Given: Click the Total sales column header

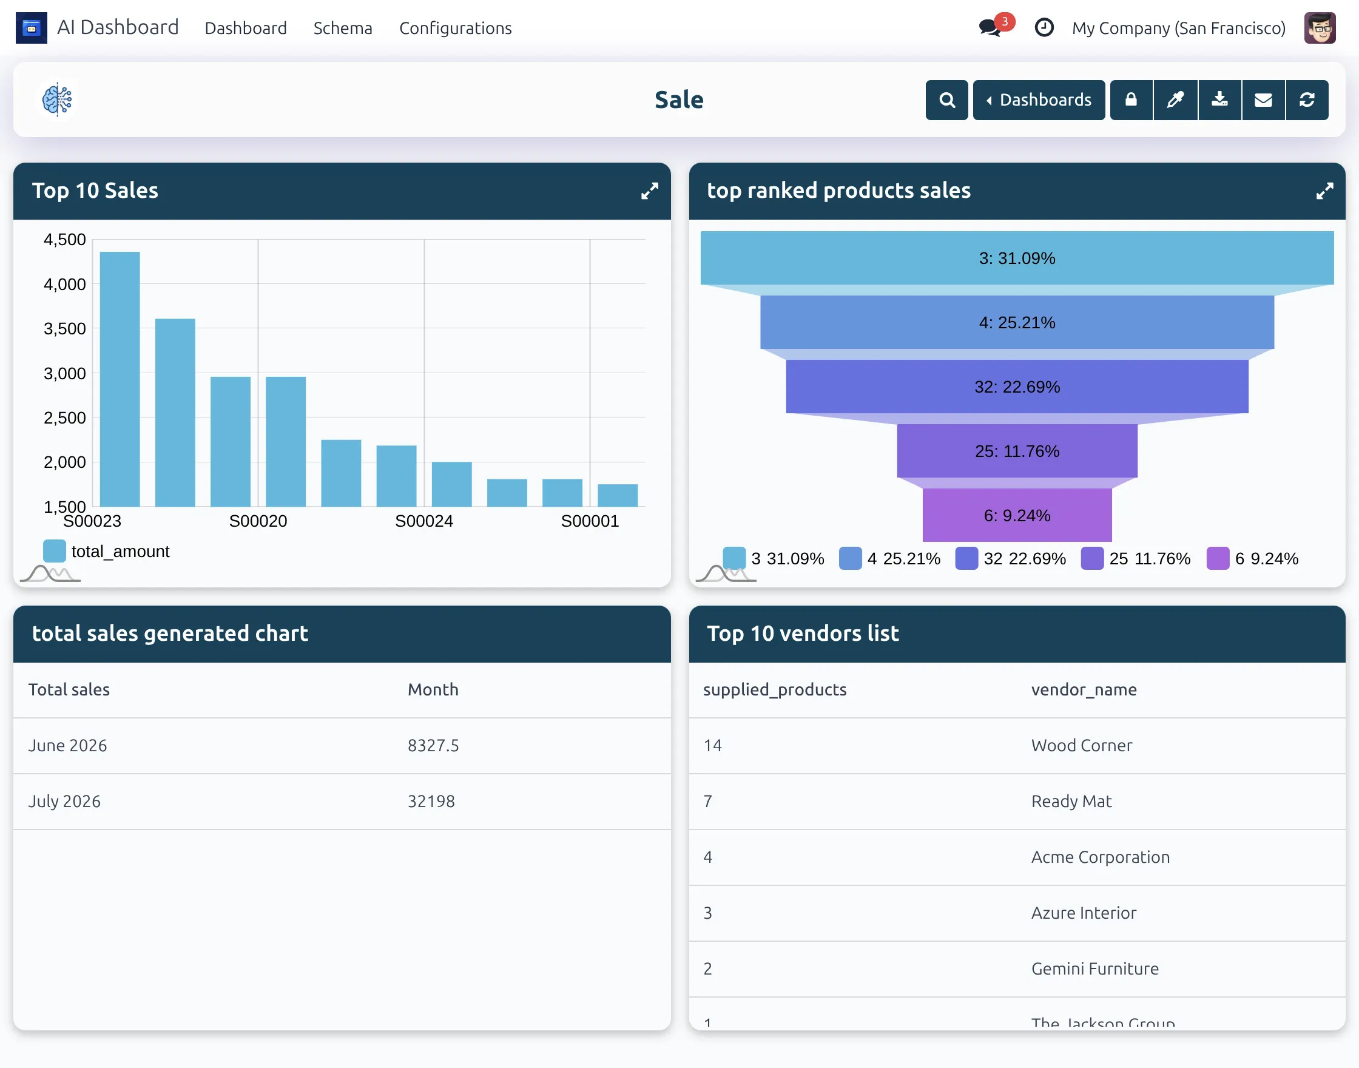Looking at the screenshot, I should 69,689.
